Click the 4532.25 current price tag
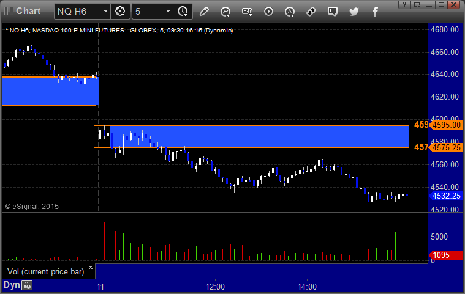Image resolution: width=465 pixels, height=294 pixels. 446,196
